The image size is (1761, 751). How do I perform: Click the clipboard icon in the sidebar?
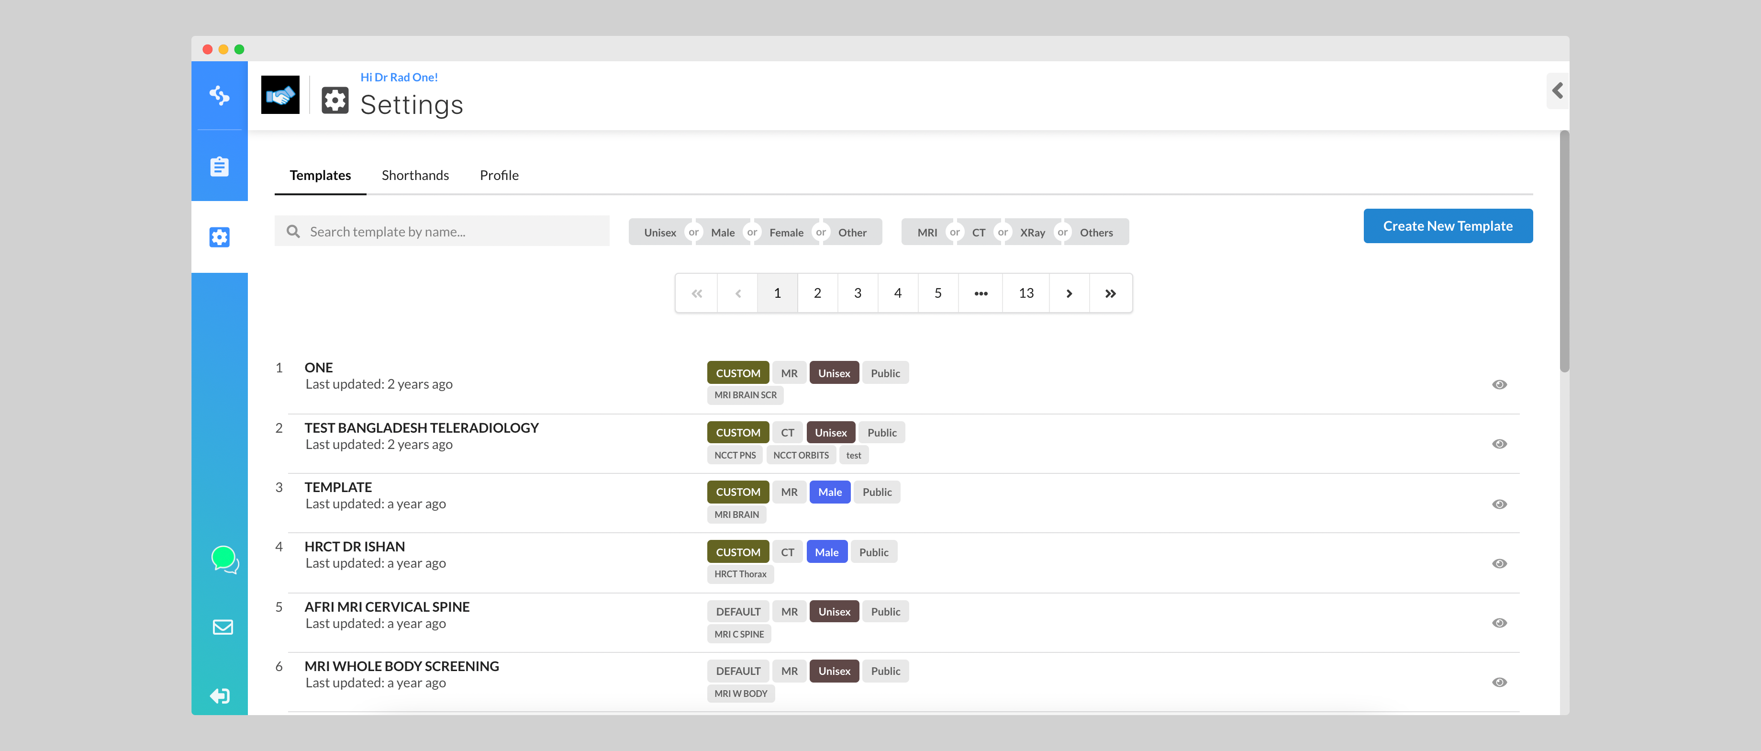click(220, 166)
